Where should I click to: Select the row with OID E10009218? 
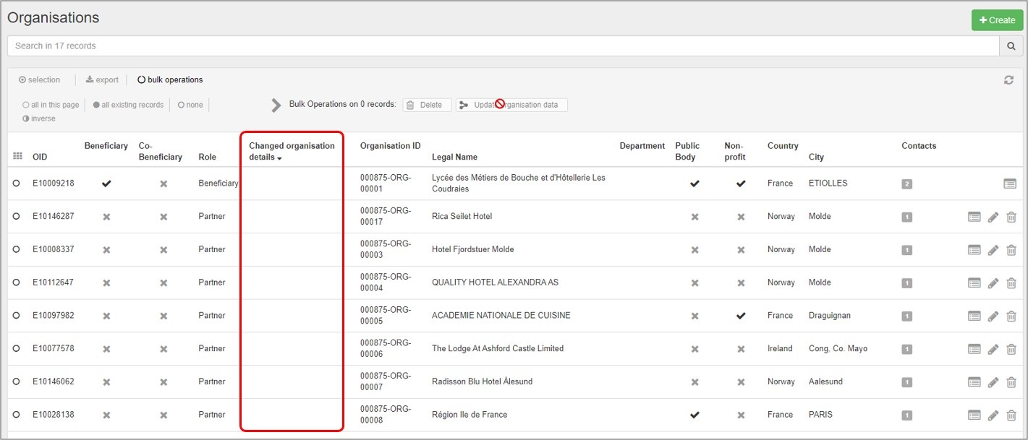tap(16, 184)
